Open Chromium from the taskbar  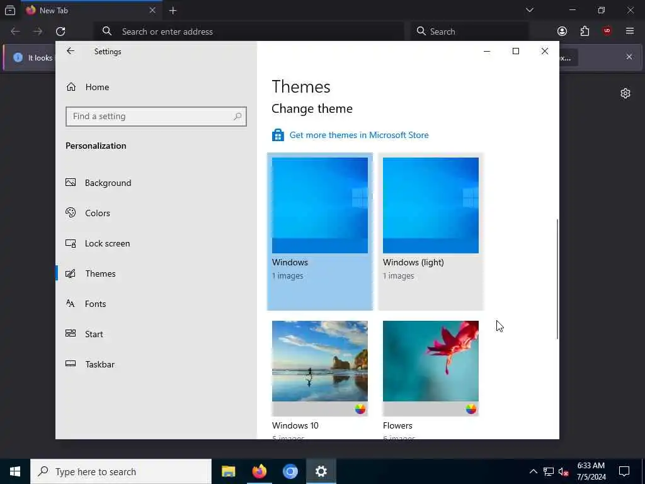coord(290,471)
